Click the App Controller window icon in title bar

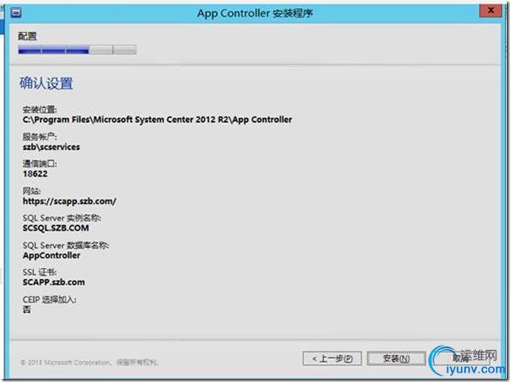pyautogui.click(x=16, y=13)
